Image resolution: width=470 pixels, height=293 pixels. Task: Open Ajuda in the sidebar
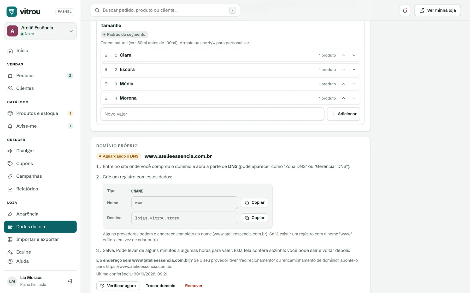tap(40, 261)
